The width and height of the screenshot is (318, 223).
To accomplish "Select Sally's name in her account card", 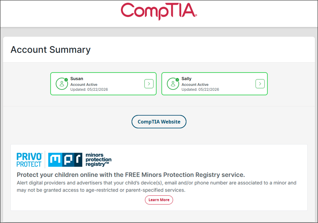I will 187,78.
